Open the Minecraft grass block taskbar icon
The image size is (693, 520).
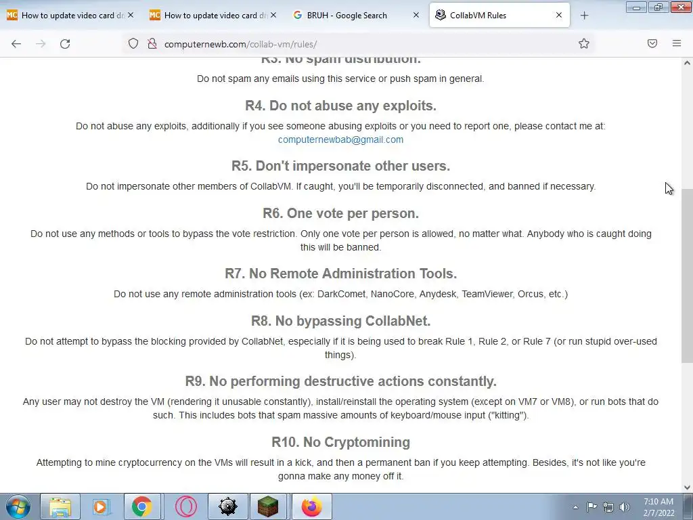pyautogui.click(x=268, y=506)
